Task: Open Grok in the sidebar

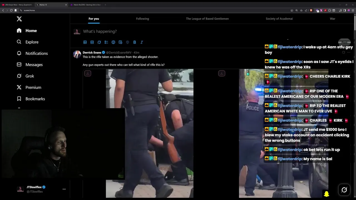Action: (x=25, y=76)
